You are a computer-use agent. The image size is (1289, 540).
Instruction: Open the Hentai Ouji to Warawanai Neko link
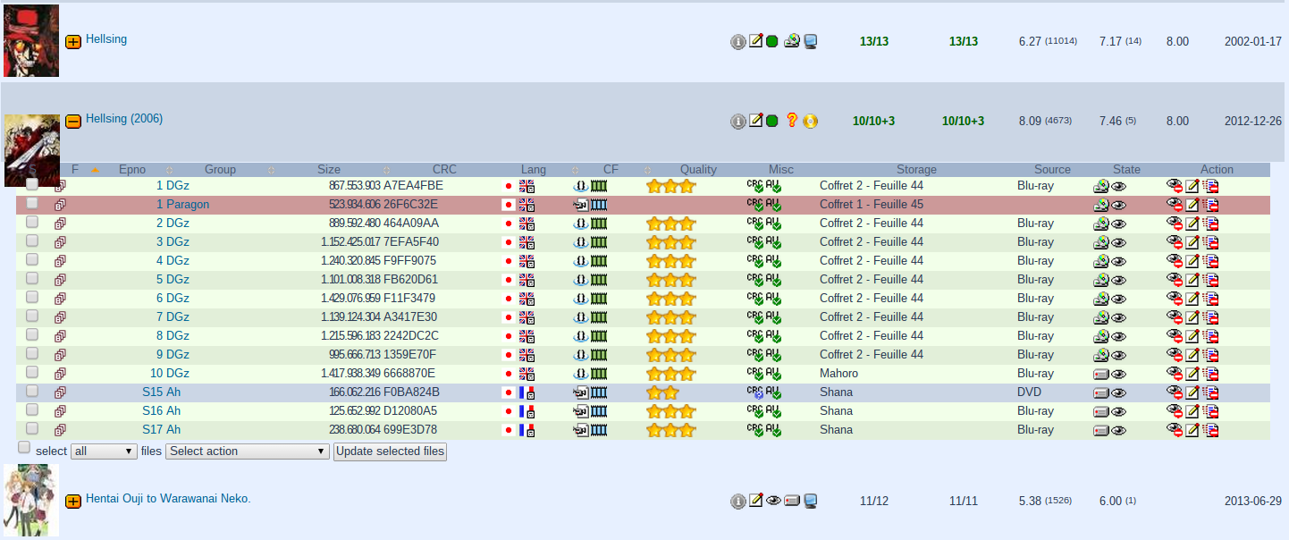pyautogui.click(x=168, y=499)
